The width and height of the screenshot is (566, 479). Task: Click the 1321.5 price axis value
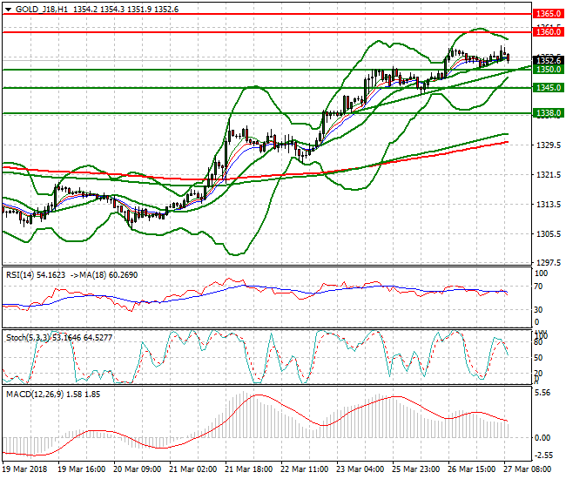click(549, 175)
